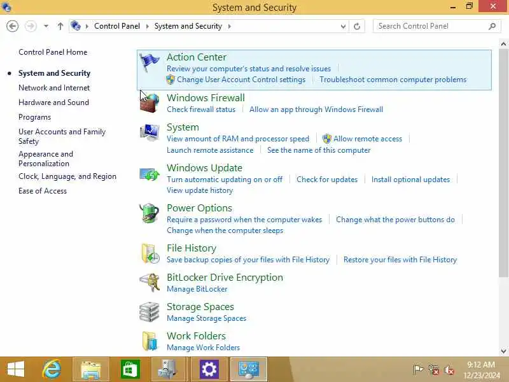The image size is (509, 382).
Task: Open the System monitor icon
Action: point(150,132)
